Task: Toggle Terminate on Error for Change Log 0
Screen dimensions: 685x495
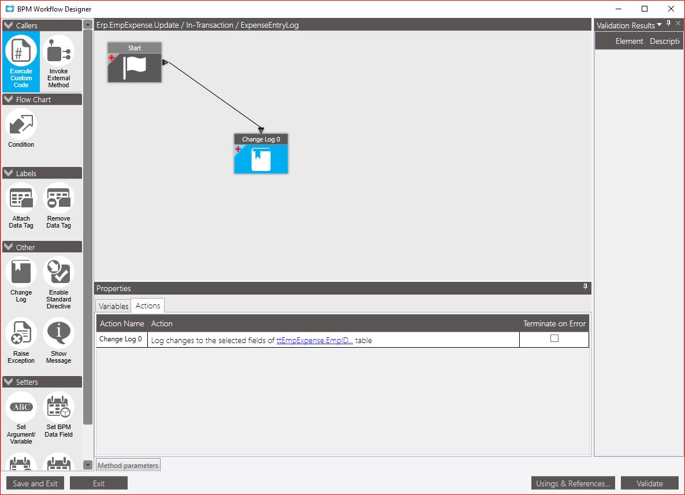Action: pos(554,338)
